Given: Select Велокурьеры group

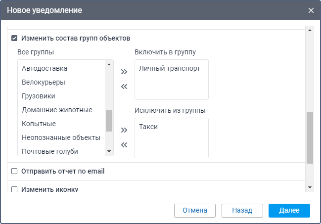Looking at the screenshot, I should (x=44, y=82).
